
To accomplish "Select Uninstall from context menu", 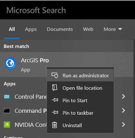I will pos(80,125).
